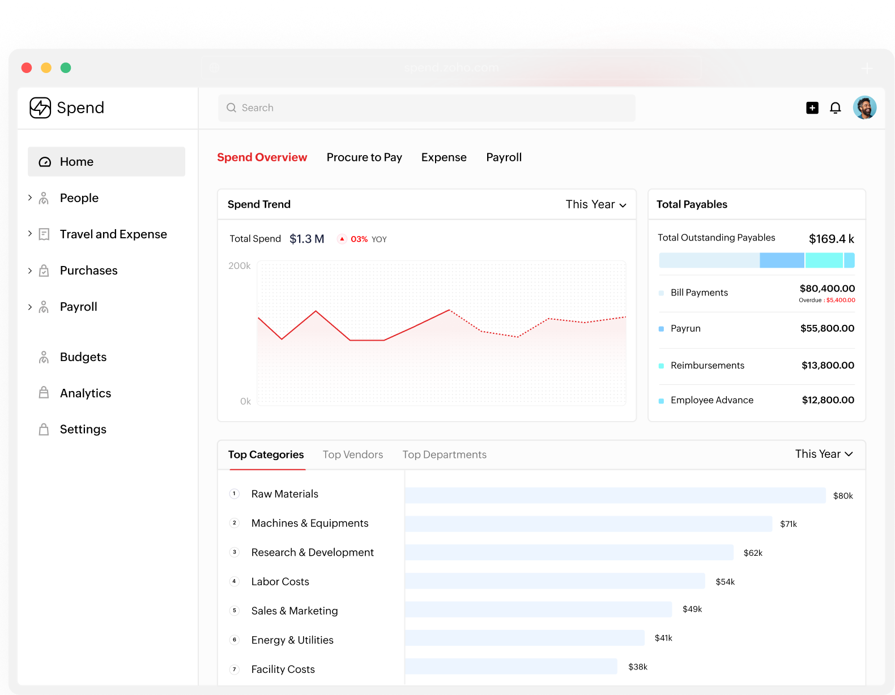The image size is (895, 695).
Task: Click the Bill Payments row
Action: pyautogui.click(x=757, y=293)
